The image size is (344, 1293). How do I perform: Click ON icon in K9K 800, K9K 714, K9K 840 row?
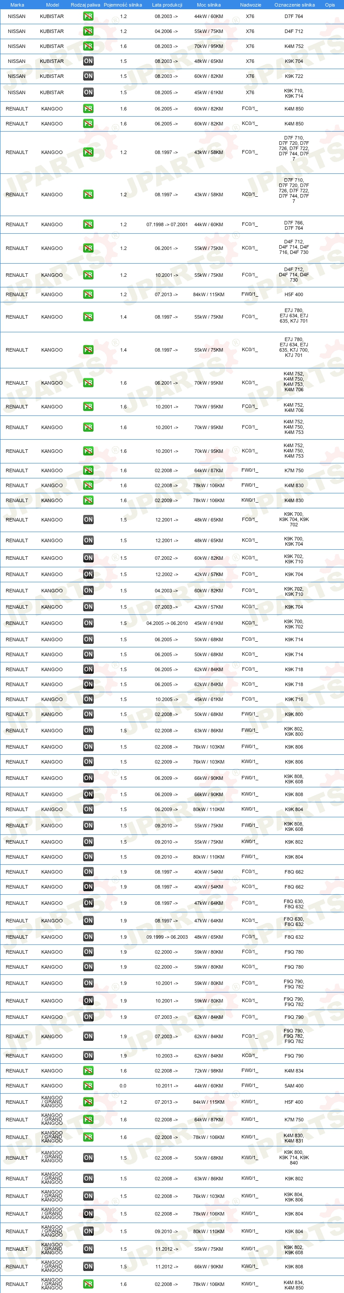[88, 1157]
